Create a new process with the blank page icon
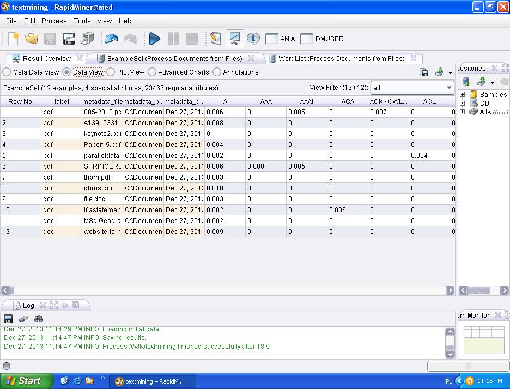The height and width of the screenshot is (389, 510). point(13,39)
